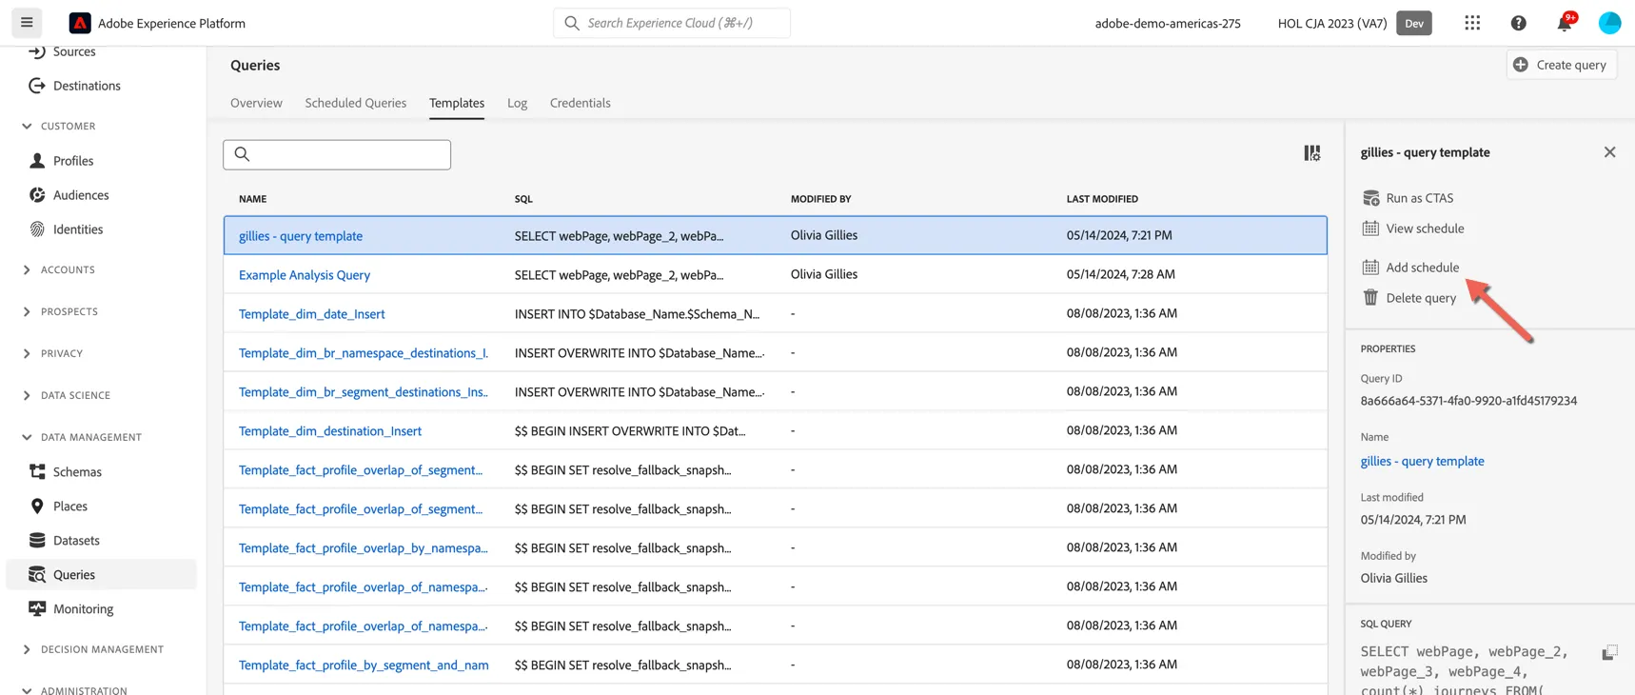Click Delete query
The image size is (1635, 695).
tap(1409, 298)
